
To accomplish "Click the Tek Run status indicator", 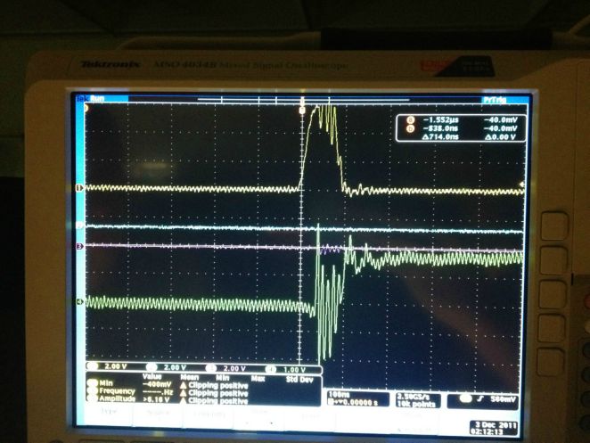I will [92, 99].
